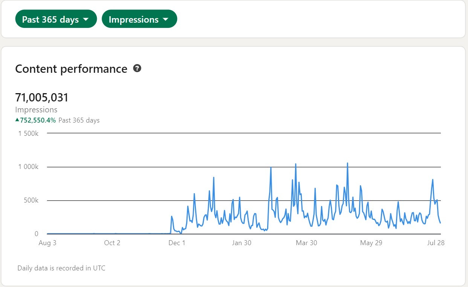Click the green upward growth triangle

[x=17, y=120]
